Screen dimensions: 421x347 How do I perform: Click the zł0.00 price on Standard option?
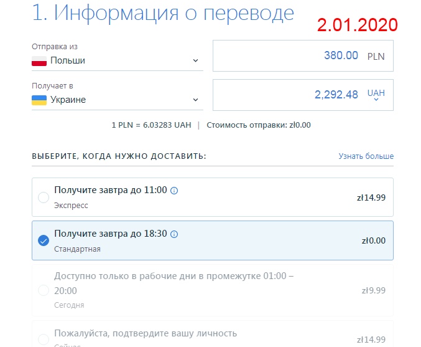pyautogui.click(x=374, y=240)
